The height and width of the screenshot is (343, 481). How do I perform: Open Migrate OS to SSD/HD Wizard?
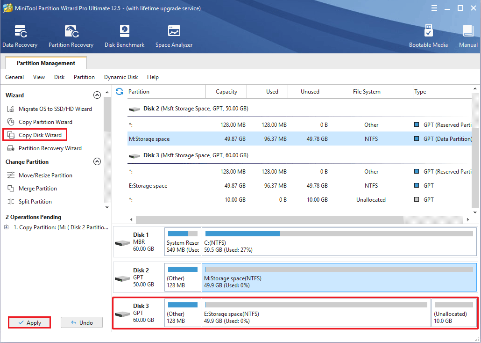(x=45, y=109)
